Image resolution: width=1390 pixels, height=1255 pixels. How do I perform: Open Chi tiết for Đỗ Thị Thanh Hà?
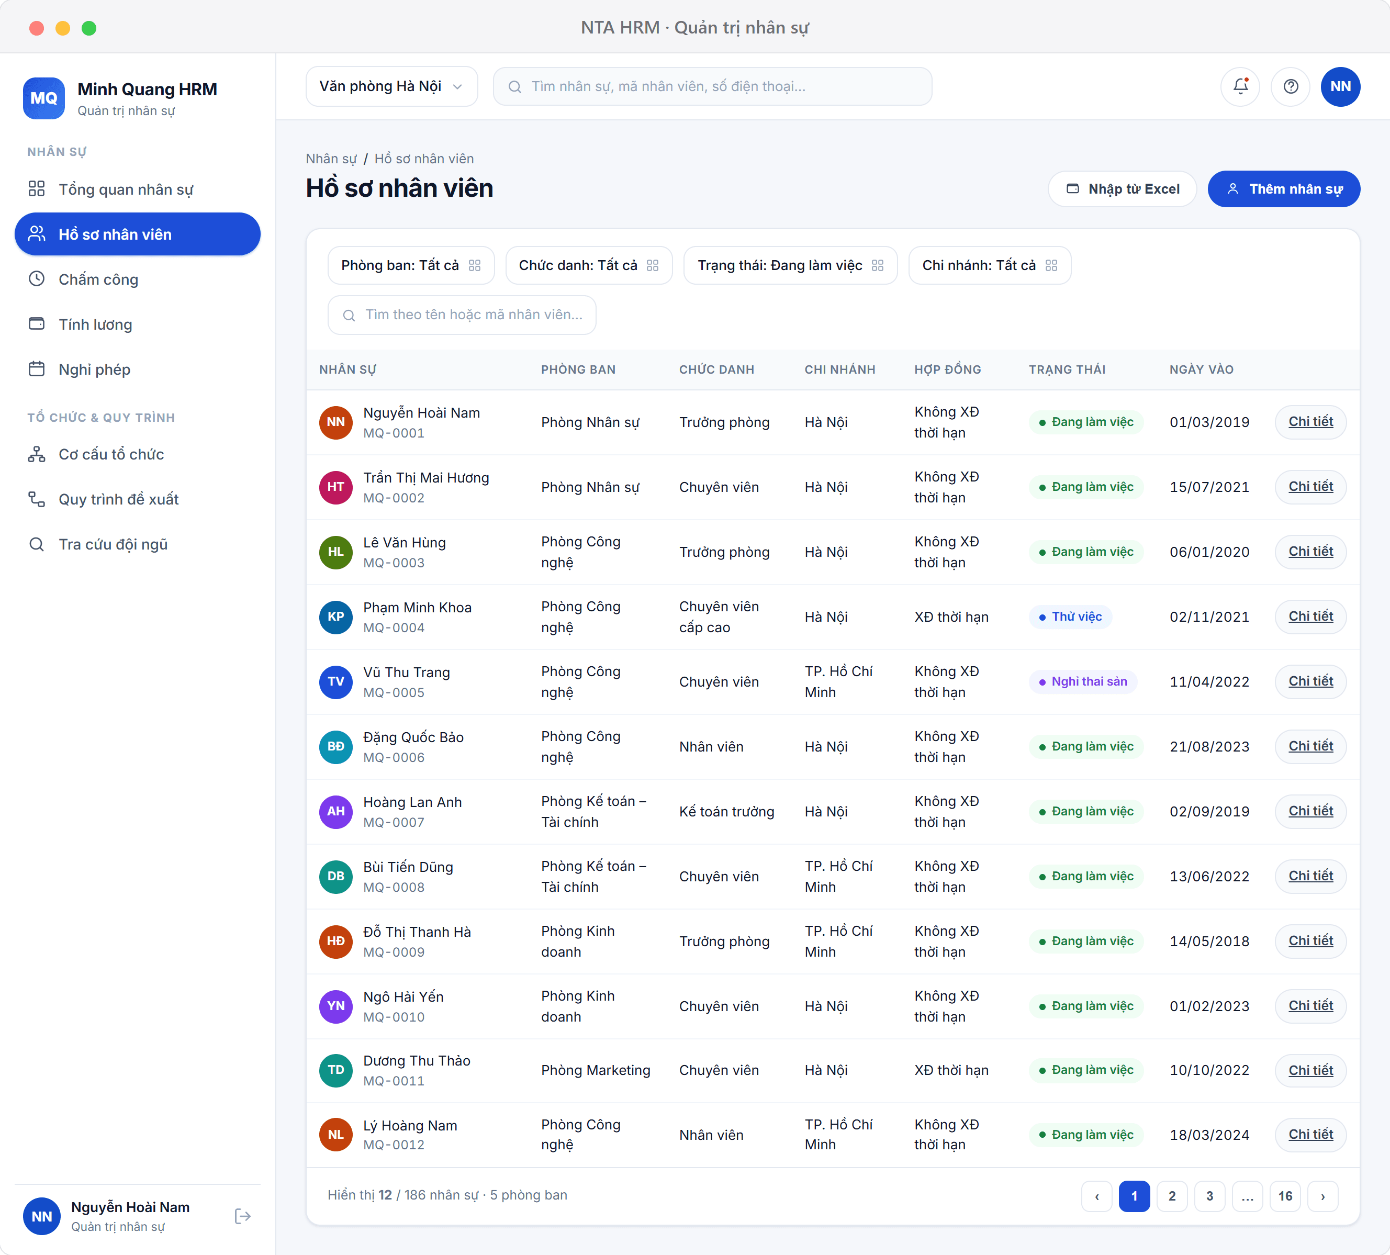[1310, 940]
